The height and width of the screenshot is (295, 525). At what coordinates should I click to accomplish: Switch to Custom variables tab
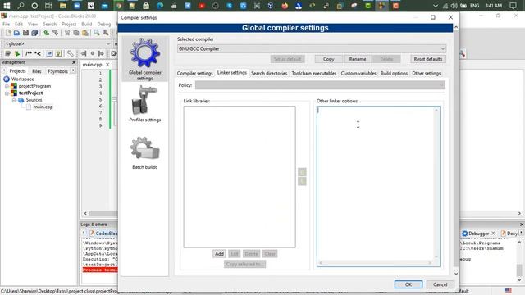pos(358,73)
